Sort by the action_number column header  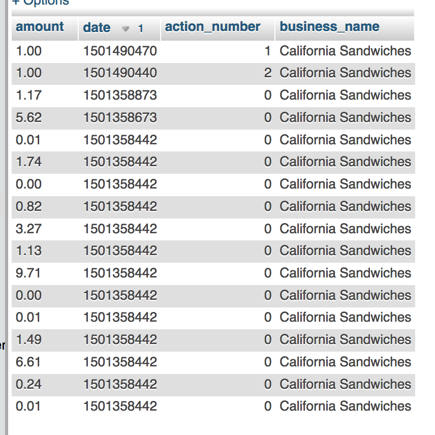[212, 27]
